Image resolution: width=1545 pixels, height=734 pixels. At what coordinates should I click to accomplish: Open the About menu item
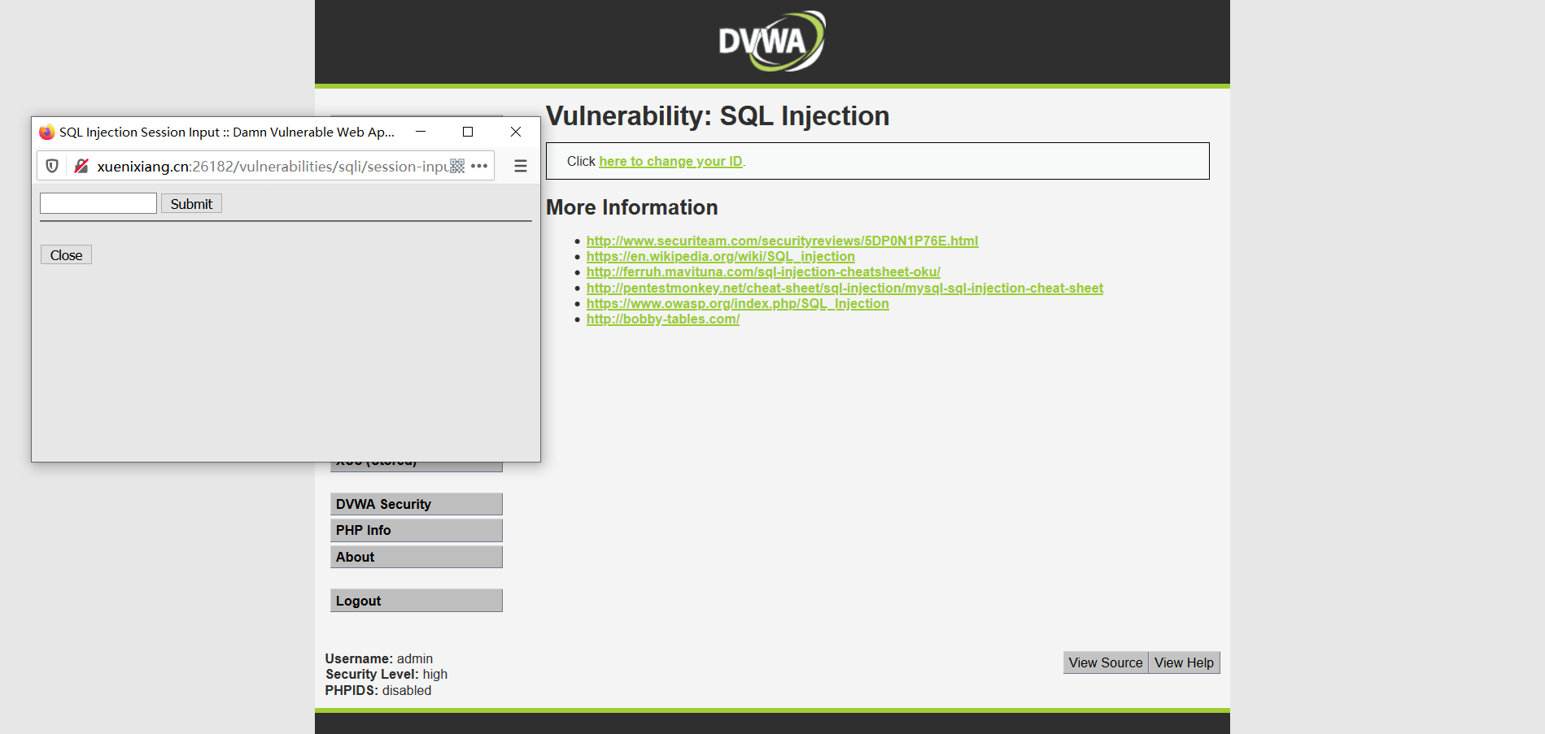[x=417, y=557]
